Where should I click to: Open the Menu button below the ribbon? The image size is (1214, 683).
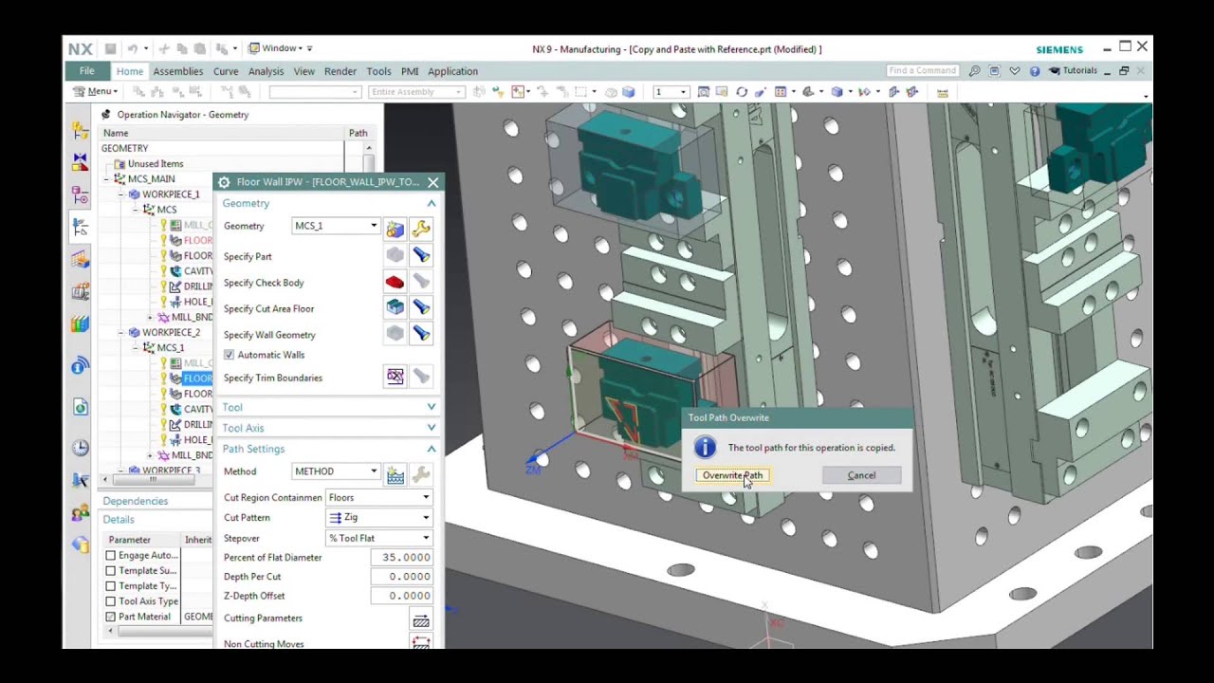tap(96, 92)
